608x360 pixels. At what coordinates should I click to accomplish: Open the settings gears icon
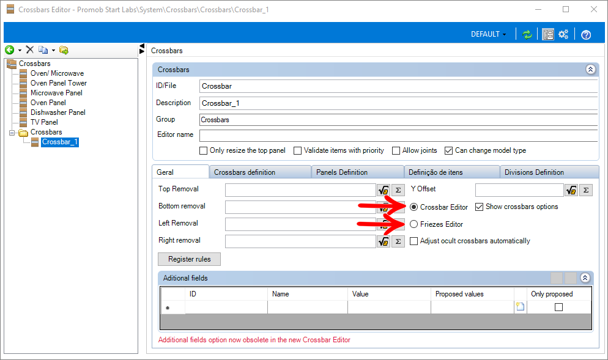pyautogui.click(x=563, y=34)
